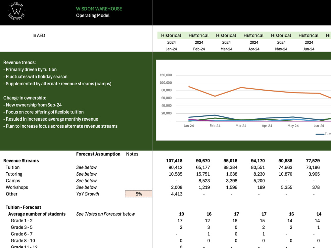Click the 'Tuition - Forecast' section heading
This screenshot has height=248, width=331.
click(24, 207)
